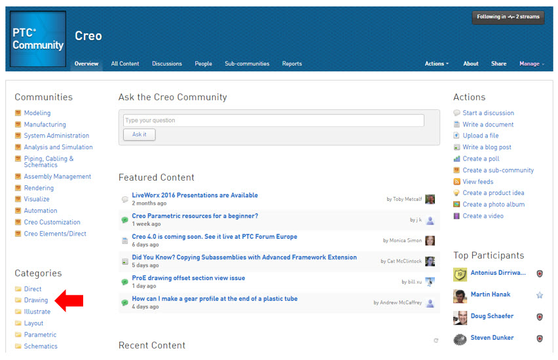Open Steven Dunker's profile name link
The width and height of the screenshot is (558, 360).
(492, 338)
